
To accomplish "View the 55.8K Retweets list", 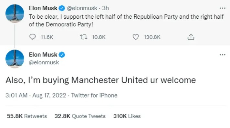I will click(27, 116).
